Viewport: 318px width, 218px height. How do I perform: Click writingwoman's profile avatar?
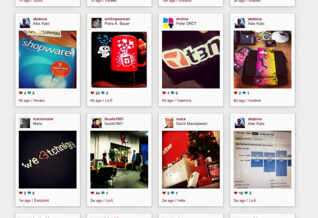[x=97, y=22]
